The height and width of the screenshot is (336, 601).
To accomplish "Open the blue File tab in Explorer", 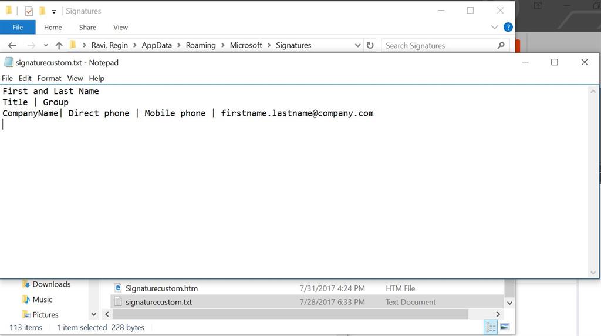I will [x=18, y=27].
